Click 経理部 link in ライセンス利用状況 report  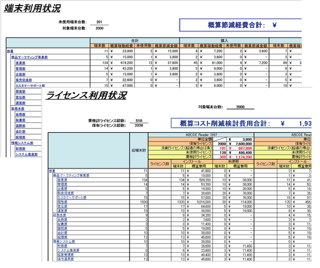tap(62, 237)
